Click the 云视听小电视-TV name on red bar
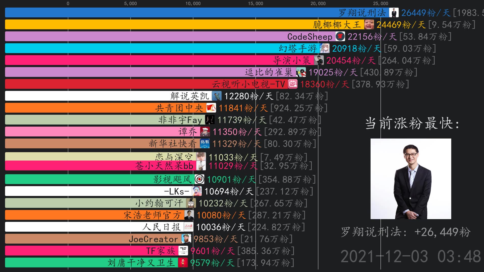Viewport: 484px width, 272px height. point(248,84)
